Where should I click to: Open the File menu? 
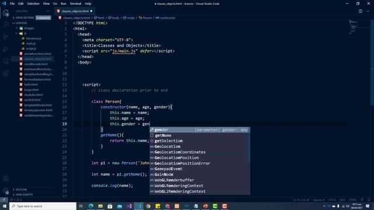(x=12, y=3)
